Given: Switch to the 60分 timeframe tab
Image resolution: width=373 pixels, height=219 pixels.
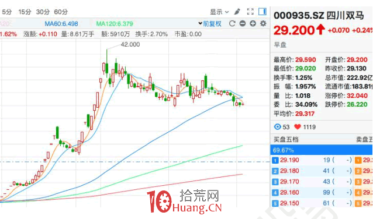Looking at the screenshot, I should (61, 12).
